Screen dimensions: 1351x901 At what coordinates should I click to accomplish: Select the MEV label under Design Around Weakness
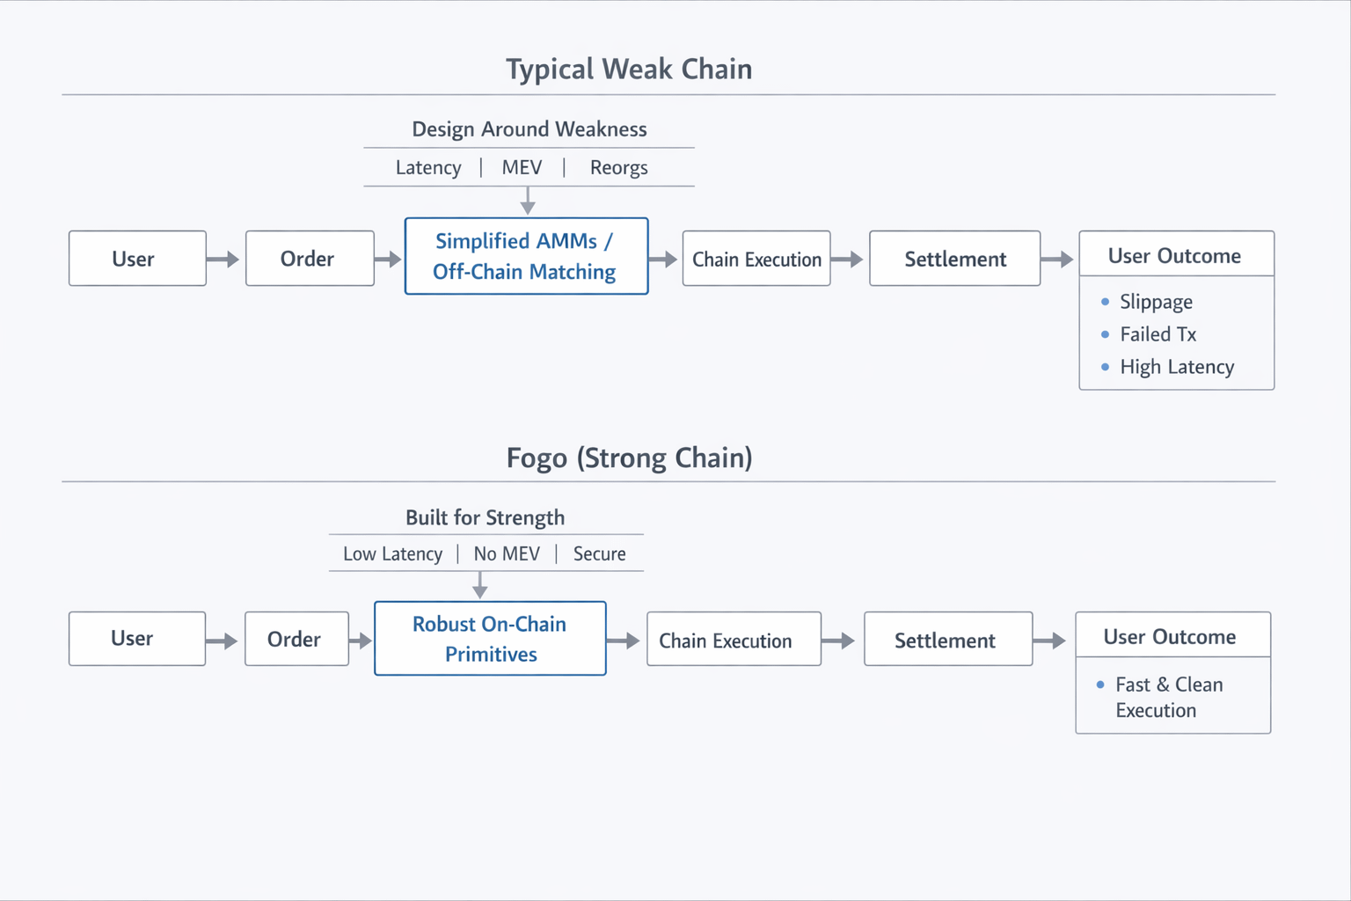point(522,168)
